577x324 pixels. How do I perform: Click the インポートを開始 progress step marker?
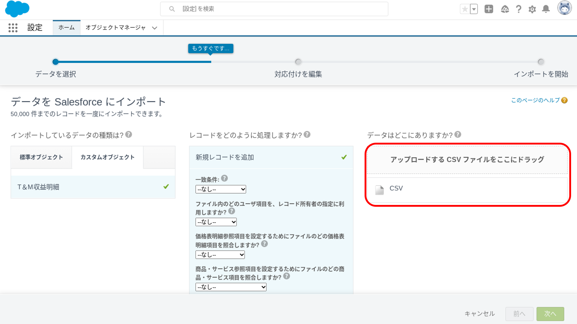point(541,62)
